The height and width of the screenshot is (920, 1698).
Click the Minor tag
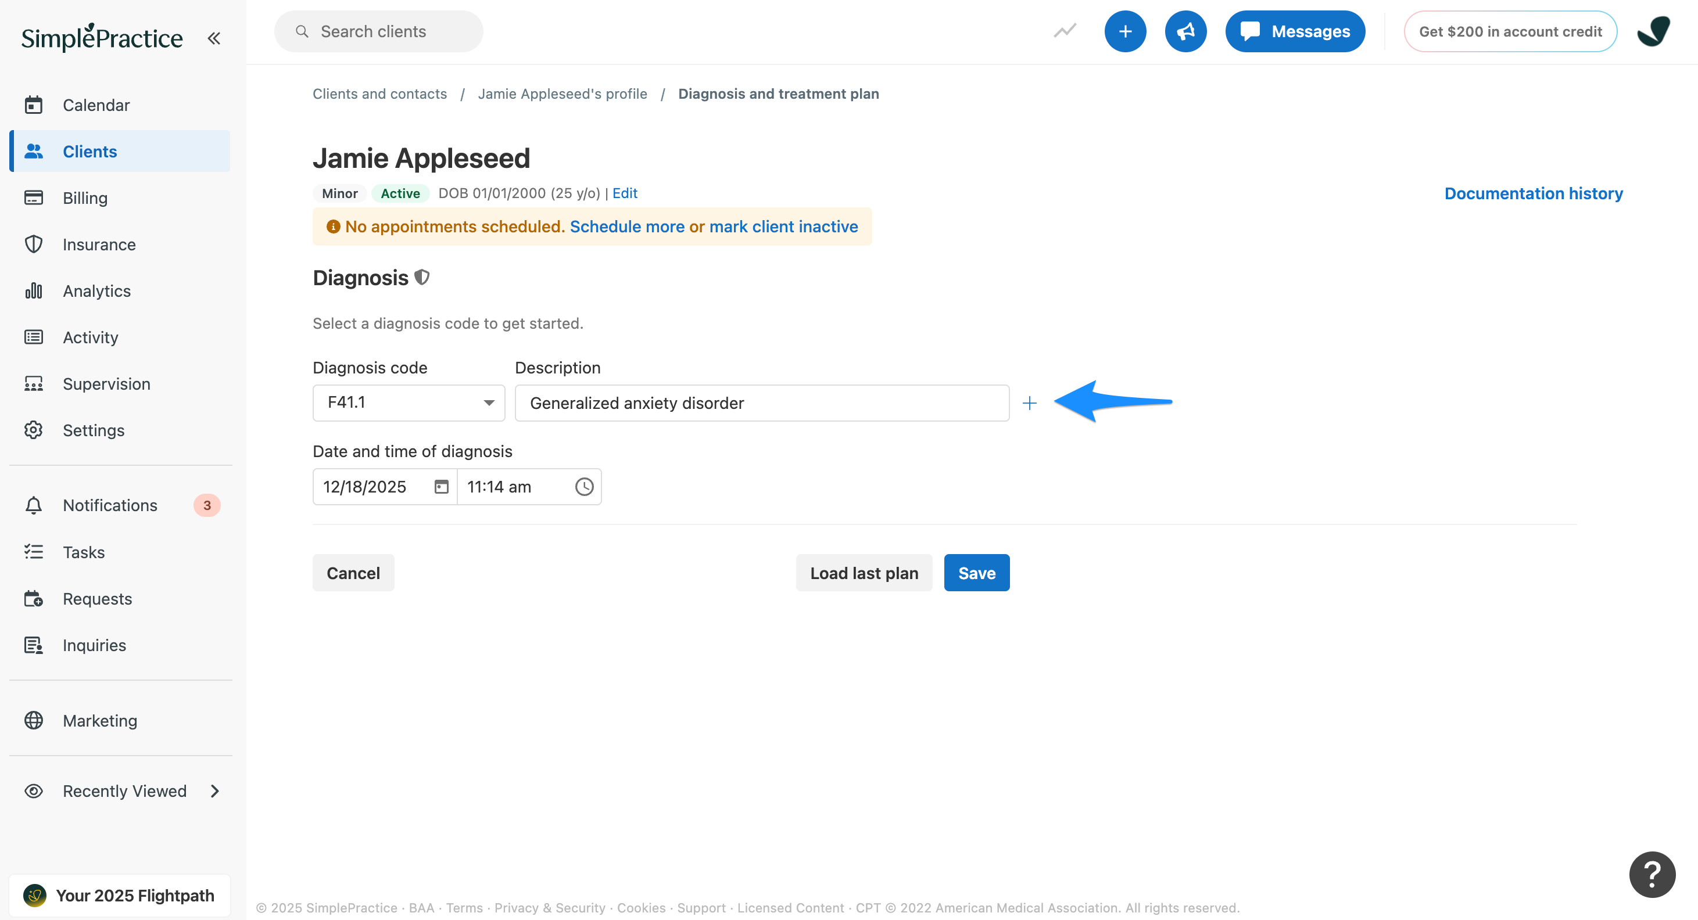click(x=339, y=193)
